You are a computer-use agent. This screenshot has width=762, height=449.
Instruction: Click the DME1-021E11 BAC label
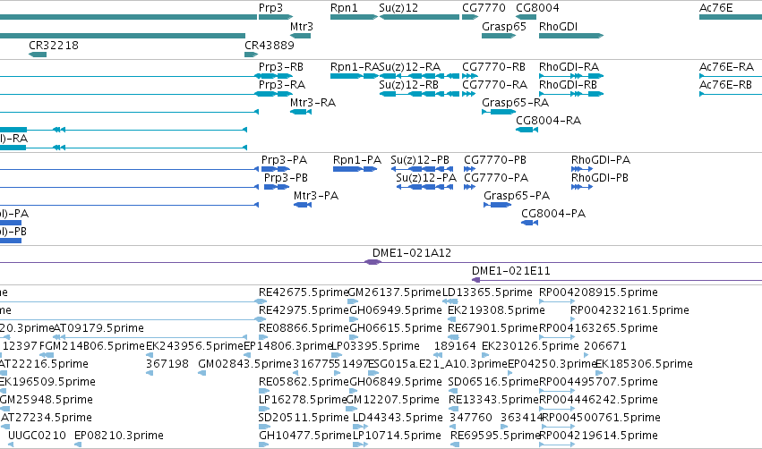pyautogui.click(x=511, y=271)
